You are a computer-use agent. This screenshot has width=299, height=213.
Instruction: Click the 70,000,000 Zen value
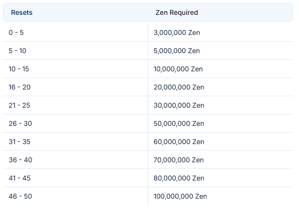coord(179,160)
